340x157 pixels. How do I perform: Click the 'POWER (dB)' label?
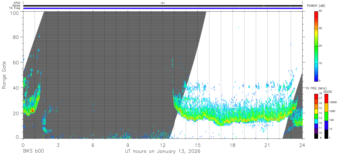316,6
